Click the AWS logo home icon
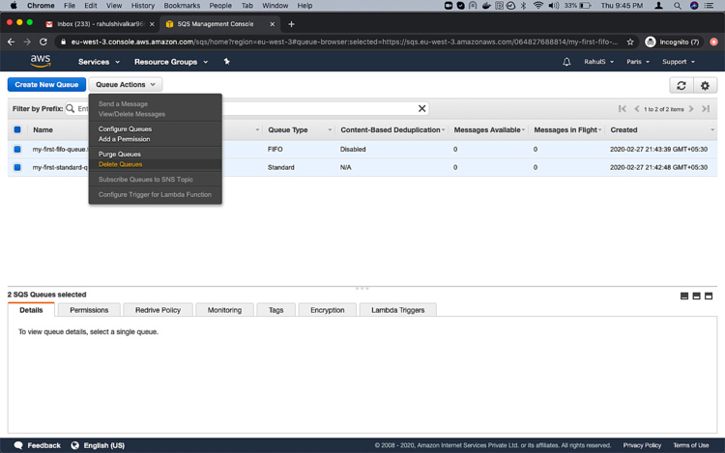 [40, 61]
